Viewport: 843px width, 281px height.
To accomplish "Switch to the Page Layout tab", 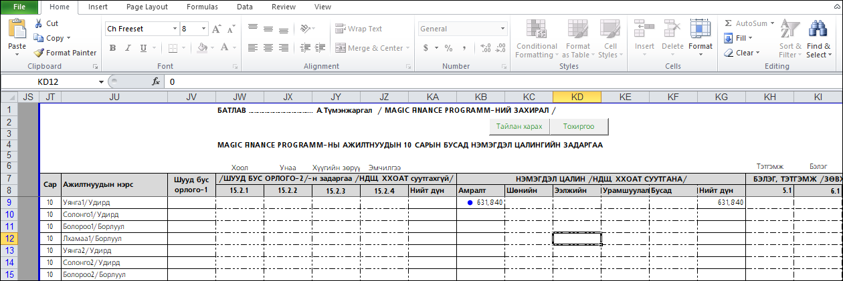I will 147,7.
